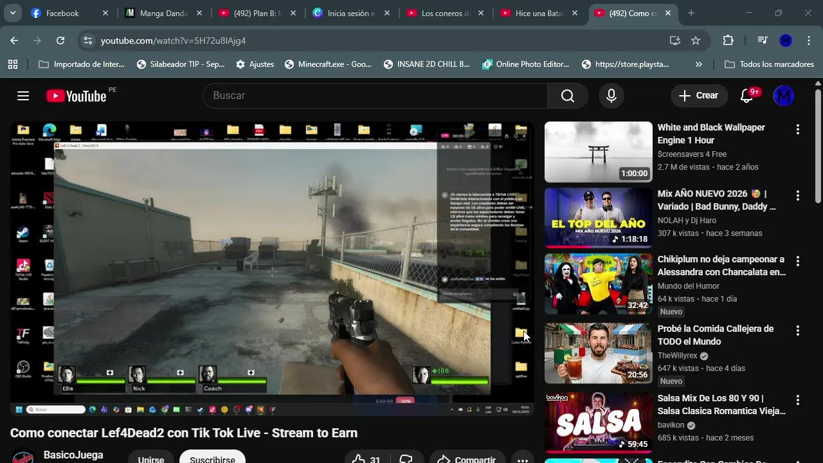Open the more actions ellipsis under the video
Screen dimensions: 823x463
tap(523, 460)
